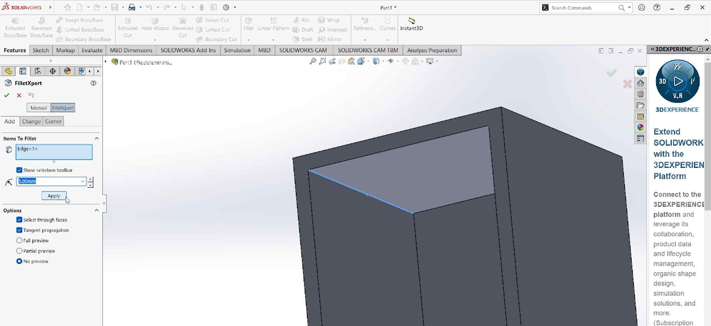The image size is (711, 326).
Task: Save the part with the Save icon
Action: (115, 7)
